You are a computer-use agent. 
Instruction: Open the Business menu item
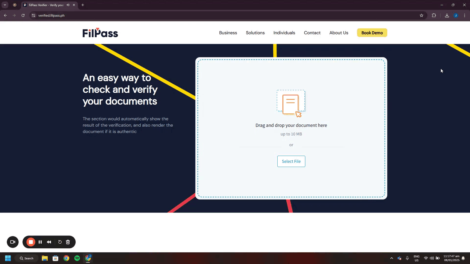pyautogui.click(x=228, y=33)
